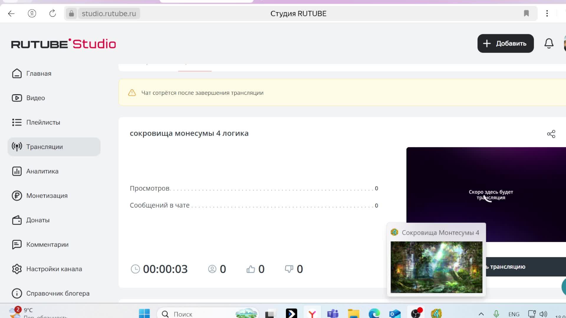Image resolution: width=566 pixels, height=318 pixels.
Task: Open notifications bell icon
Action: pos(549,44)
